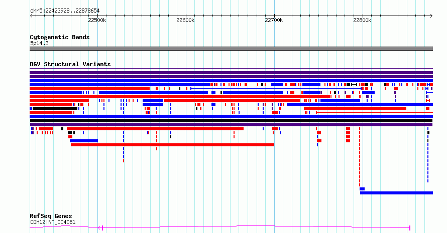Open the DGV Structural Variants track title

point(70,64)
